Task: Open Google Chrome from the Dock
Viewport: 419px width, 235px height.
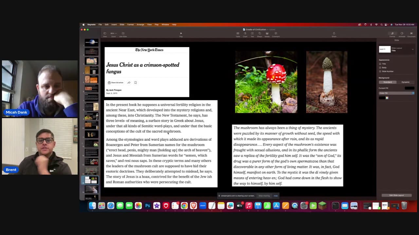Action: [184, 206]
